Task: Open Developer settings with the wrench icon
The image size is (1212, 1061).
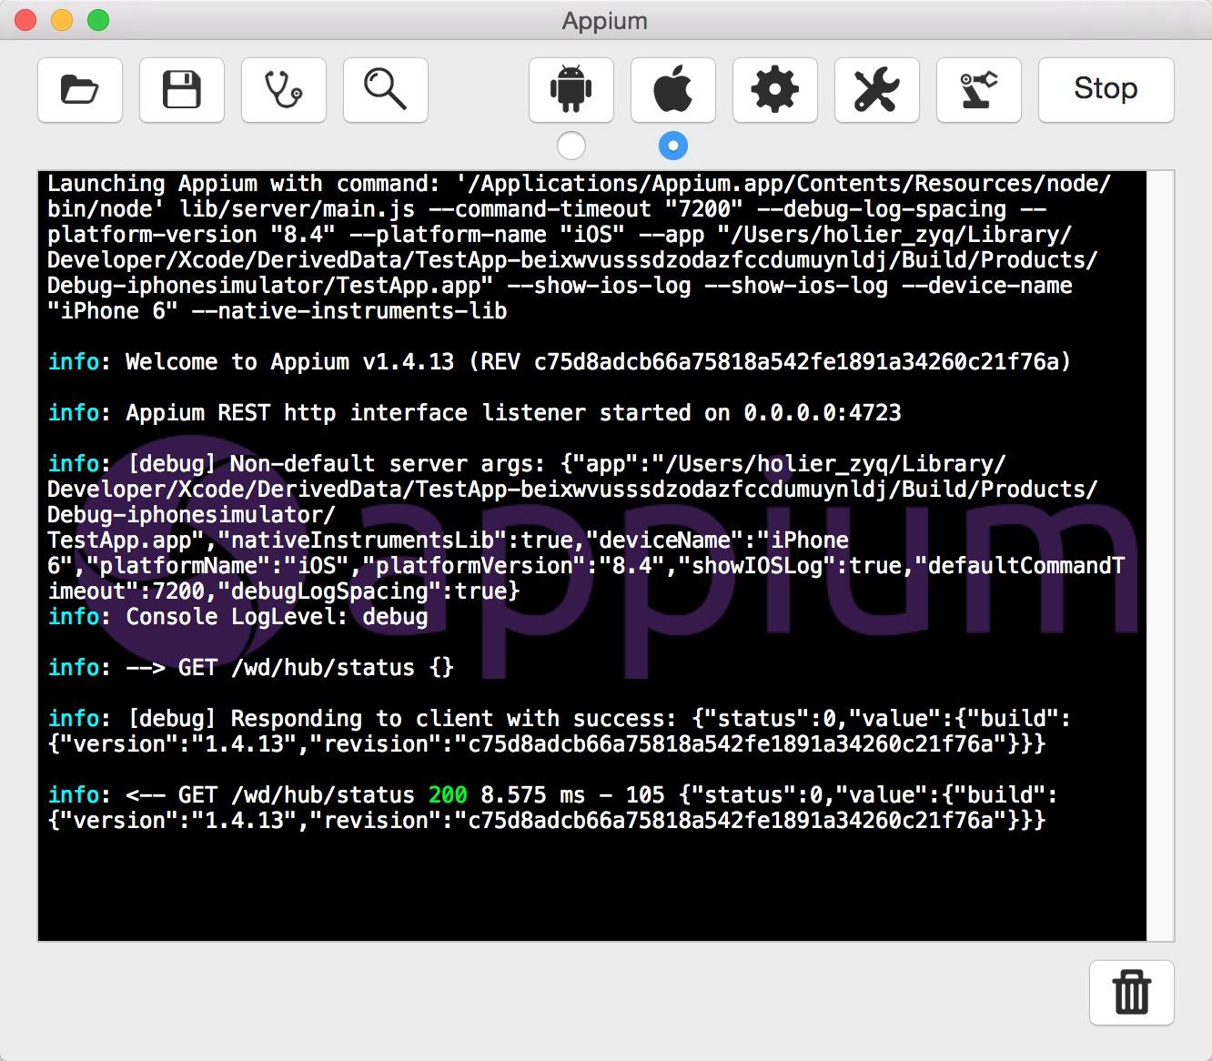Action: [x=877, y=90]
